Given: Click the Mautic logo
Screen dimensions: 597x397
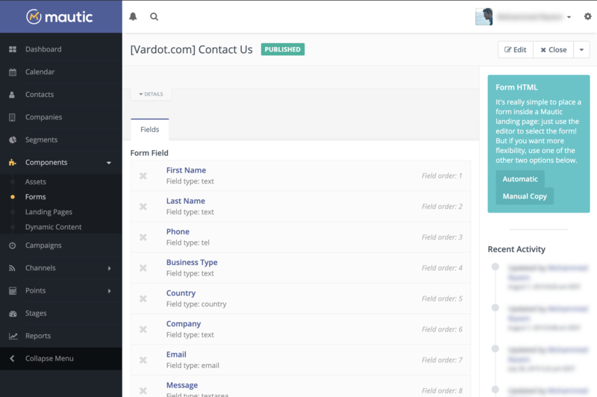Looking at the screenshot, I should (x=60, y=16).
